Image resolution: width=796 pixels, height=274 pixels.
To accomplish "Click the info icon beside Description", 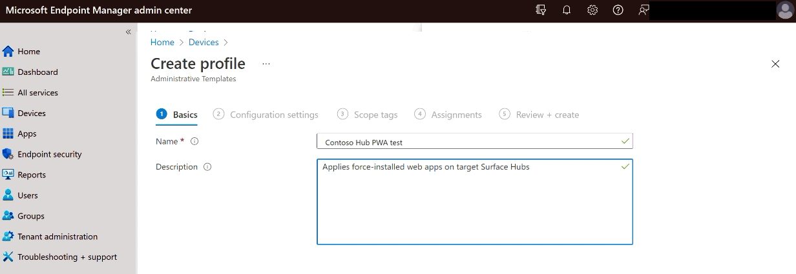I will 207,167.
